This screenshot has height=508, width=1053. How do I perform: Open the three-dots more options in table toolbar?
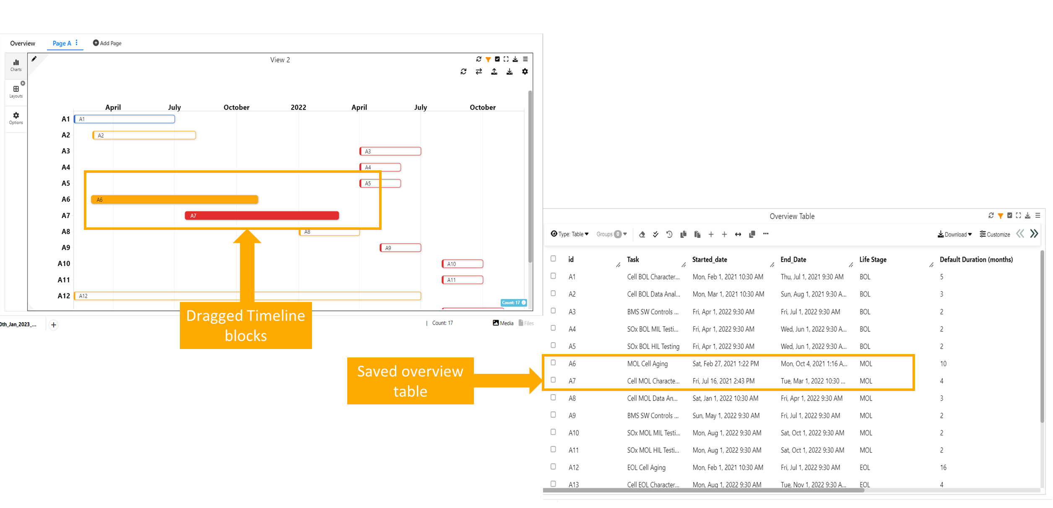[766, 234]
